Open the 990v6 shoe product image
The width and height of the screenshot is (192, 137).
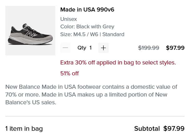pos(30,31)
